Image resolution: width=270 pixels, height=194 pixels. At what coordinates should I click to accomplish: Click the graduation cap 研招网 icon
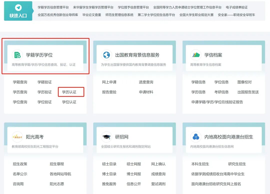[106, 137]
